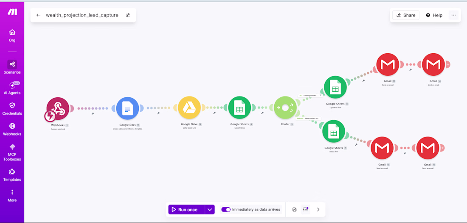This screenshot has width=467, height=223.
Task: Toggle Immediately as data arrives scheduling
Action: click(226, 209)
